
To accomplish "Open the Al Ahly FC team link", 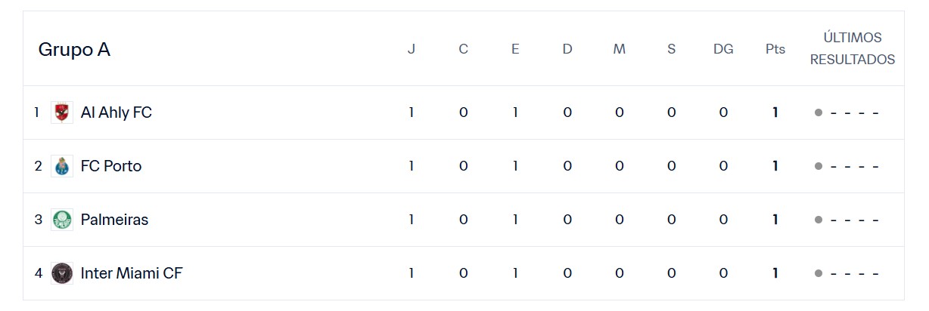I will pos(117,112).
